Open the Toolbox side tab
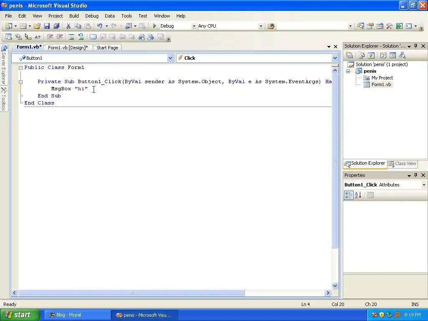Screen dimensions: 428x321 4,99
